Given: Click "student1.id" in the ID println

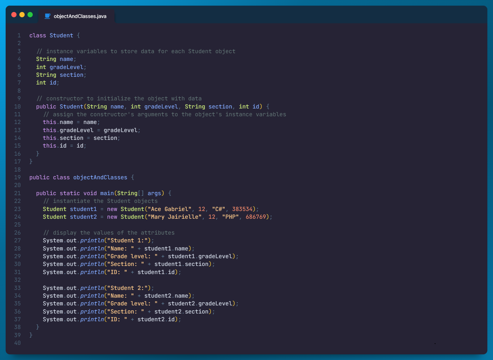Looking at the screenshot, I should 156,272.
